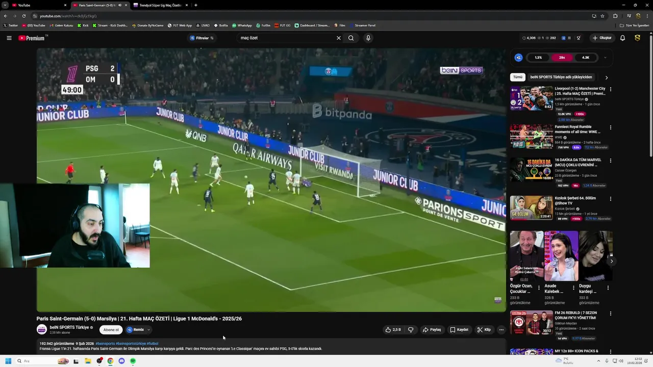653x367 pixels.
Task: Switch to Trendyol Süper Lig Maç Özetleri tab
Action: (160, 5)
